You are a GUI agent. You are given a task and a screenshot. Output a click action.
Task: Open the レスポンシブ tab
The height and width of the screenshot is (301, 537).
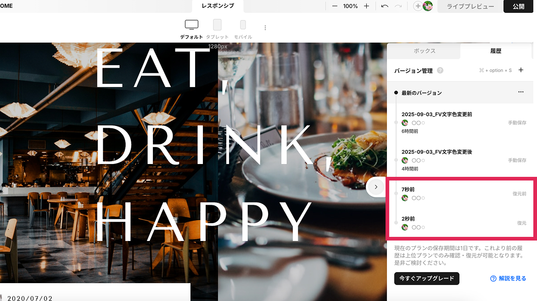pos(218,6)
